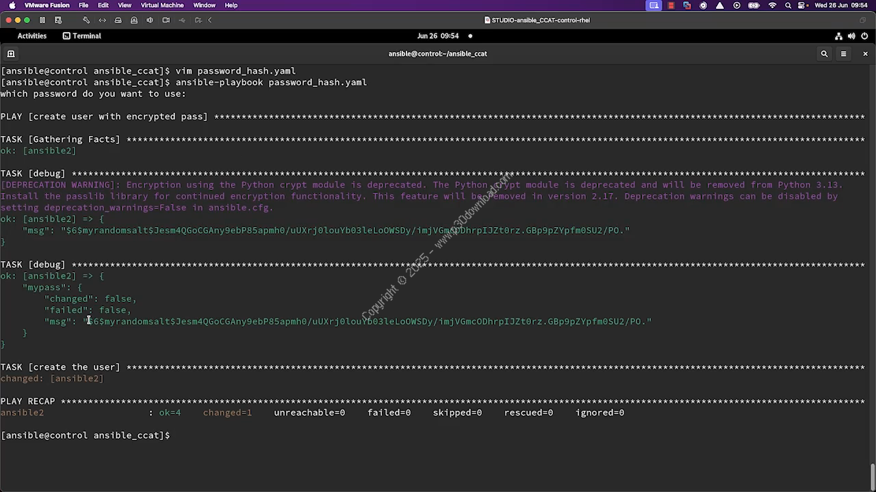Click the 'PLAY [create user with encrypted pass]' line

tap(433, 116)
